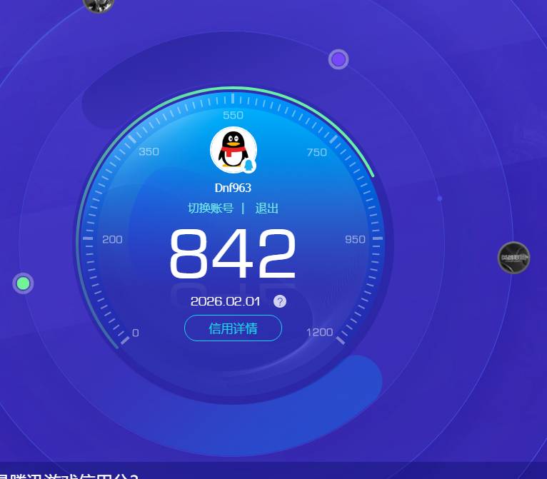
Task: Open the round game icon on right orbit
Action: tap(513, 258)
